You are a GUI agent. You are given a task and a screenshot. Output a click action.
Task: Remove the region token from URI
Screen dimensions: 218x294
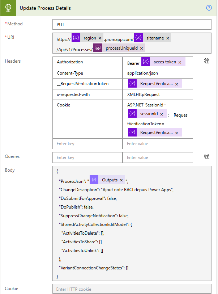coord(100,38)
